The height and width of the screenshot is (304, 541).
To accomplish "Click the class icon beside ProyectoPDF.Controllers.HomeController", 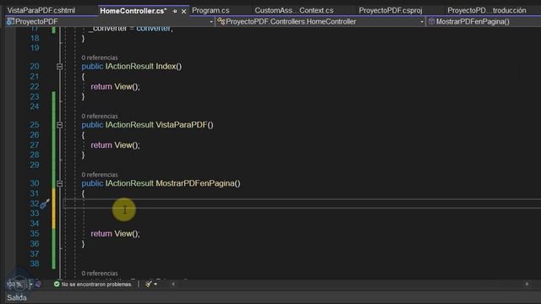I will coord(221,22).
